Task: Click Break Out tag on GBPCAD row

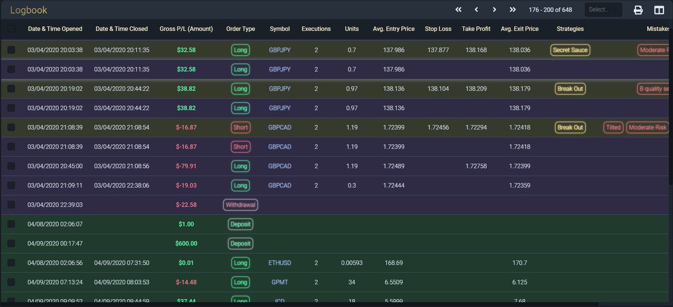Action: click(x=570, y=127)
